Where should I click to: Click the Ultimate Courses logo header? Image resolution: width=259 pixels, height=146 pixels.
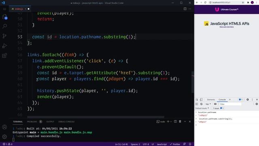click(227, 9)
